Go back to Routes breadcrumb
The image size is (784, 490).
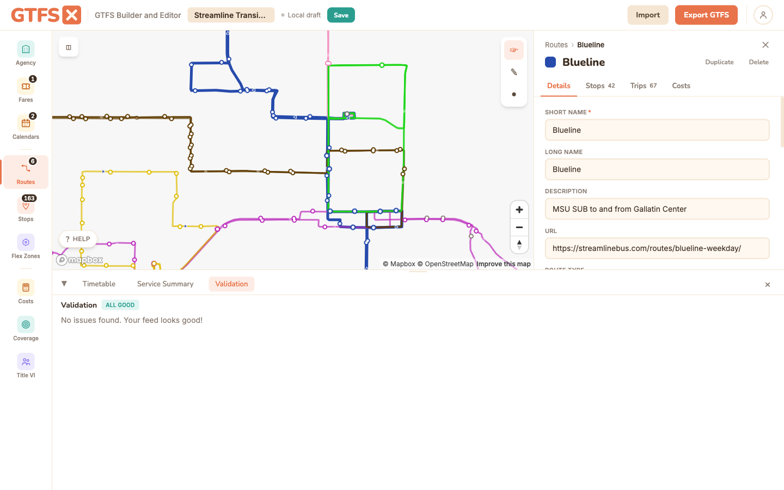(x=556, y=45)
